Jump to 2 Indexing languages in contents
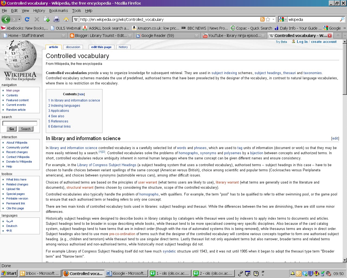The image size is (347, 278). [x=64, y=106]
